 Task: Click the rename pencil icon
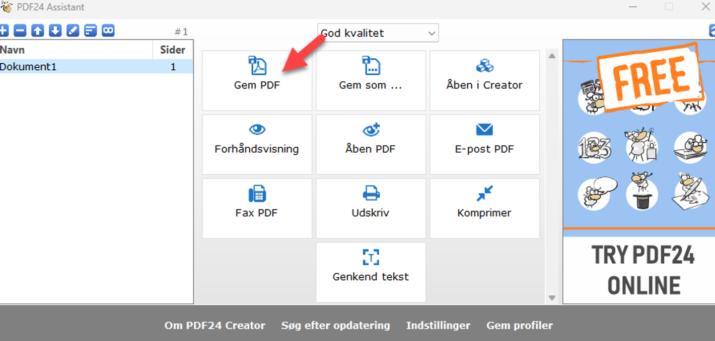73,31
